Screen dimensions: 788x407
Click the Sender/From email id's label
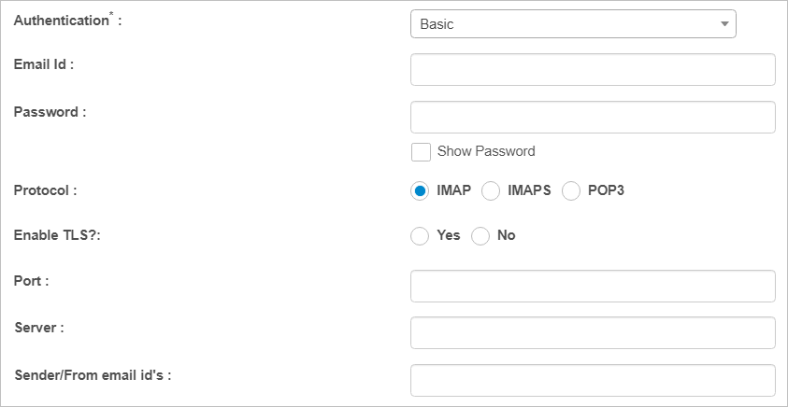[93, 375]
